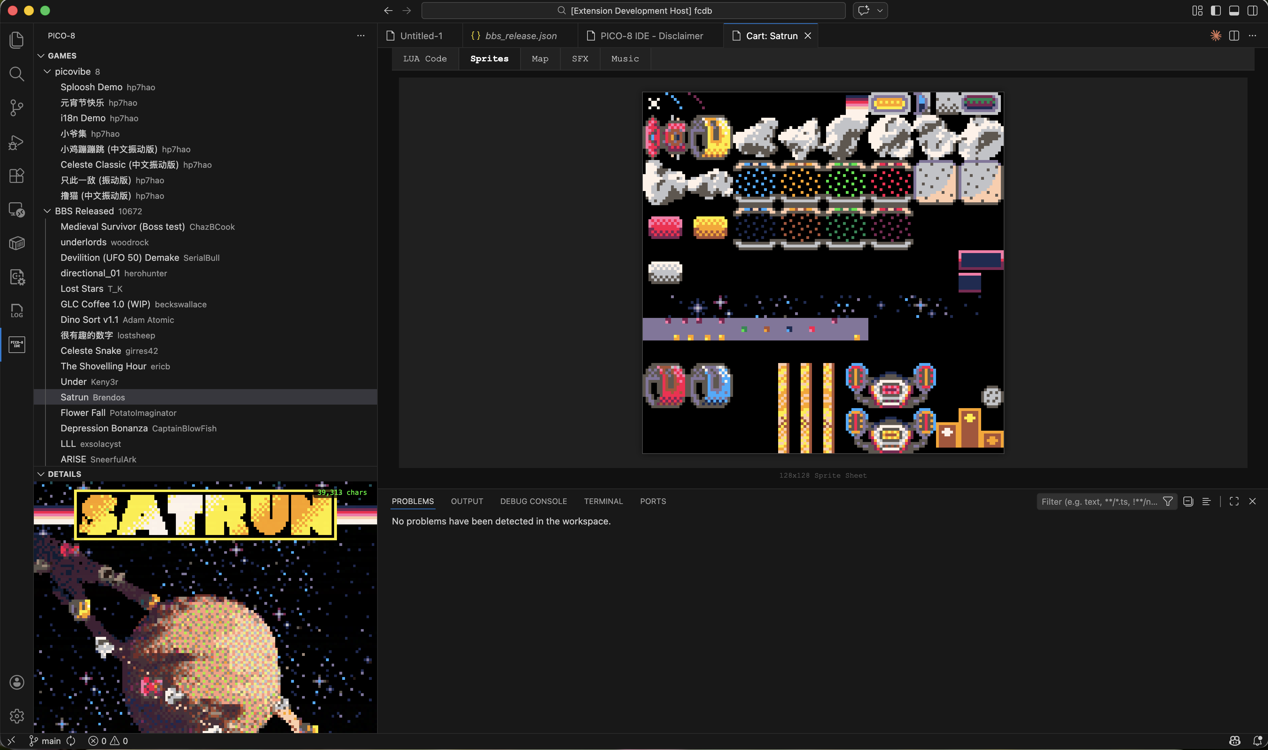Open the Source Control view
The width and height of the screenshot is (1268, 750).
coord(17,107)
